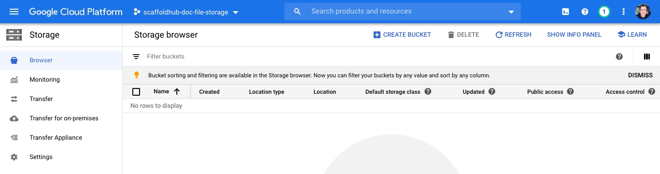660x174 pixels.
Task: Click the DELETE button
Action: pos(463,35)
